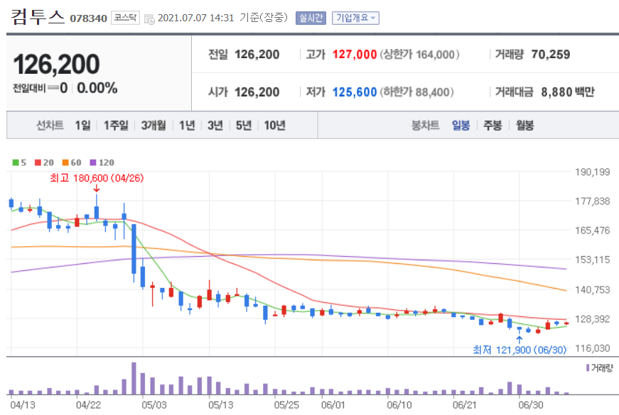This screenshot has height=415, width=619.
Task: Click the green 5-day average legend swatch
Action: pyautogui.click(x=16, y=162)
